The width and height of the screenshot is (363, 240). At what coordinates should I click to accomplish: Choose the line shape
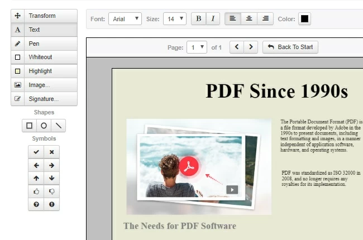coord(58,126)
